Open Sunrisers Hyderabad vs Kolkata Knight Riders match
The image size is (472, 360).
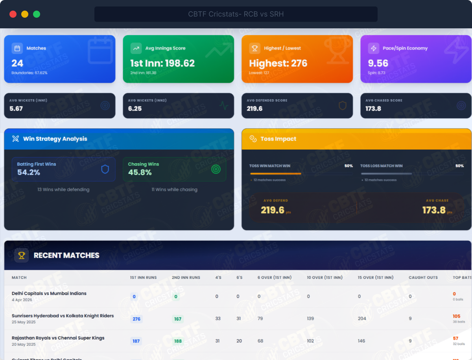tap(63, 316)
